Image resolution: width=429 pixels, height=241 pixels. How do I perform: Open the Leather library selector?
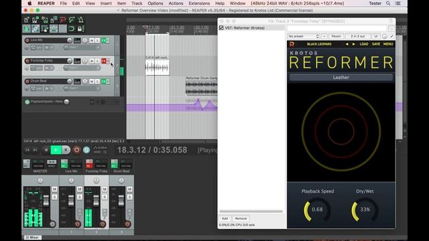click(341, 78)
